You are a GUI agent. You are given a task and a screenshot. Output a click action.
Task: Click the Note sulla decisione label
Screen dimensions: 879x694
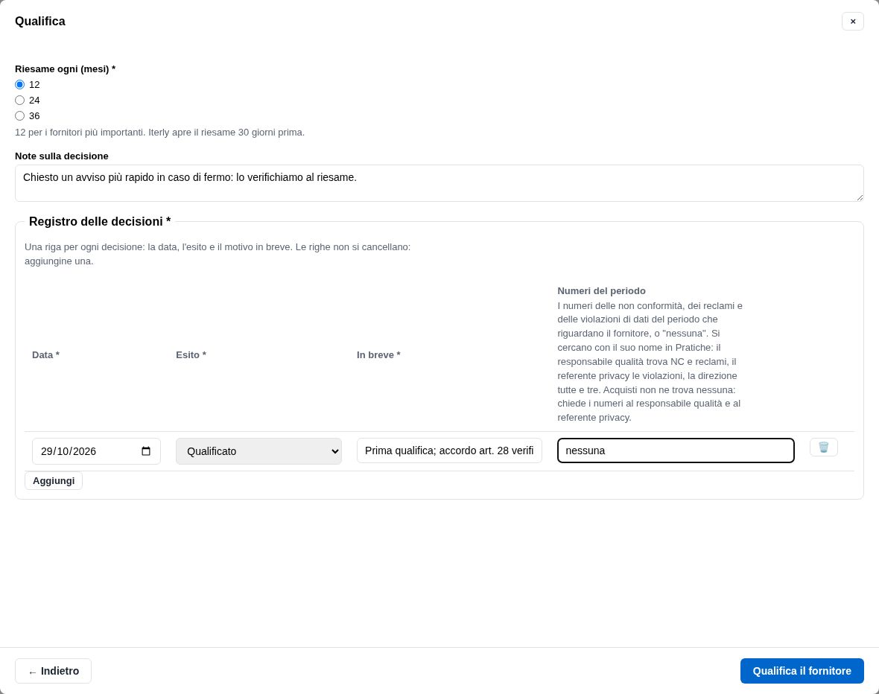[x=62, y=156]
